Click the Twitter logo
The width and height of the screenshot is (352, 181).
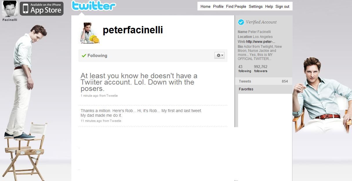pos(93,6)
